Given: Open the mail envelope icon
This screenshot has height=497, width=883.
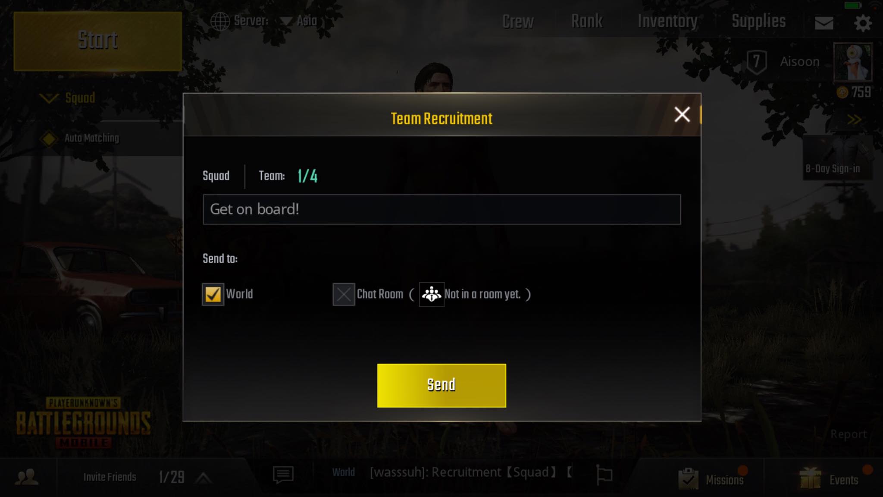Looking at the screenshot, I should 824,23.
